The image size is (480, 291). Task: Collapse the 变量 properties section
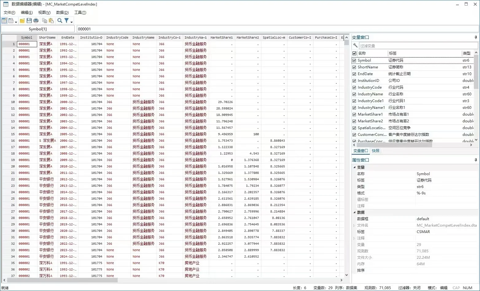(x=354, y=167)
